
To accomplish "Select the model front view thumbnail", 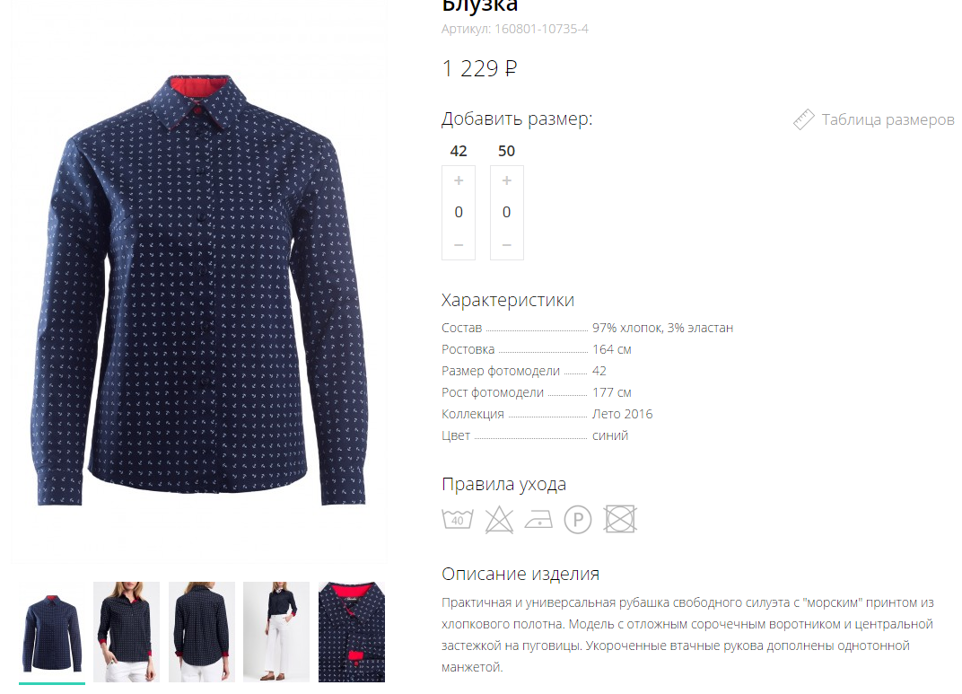I will click(127, 631).
